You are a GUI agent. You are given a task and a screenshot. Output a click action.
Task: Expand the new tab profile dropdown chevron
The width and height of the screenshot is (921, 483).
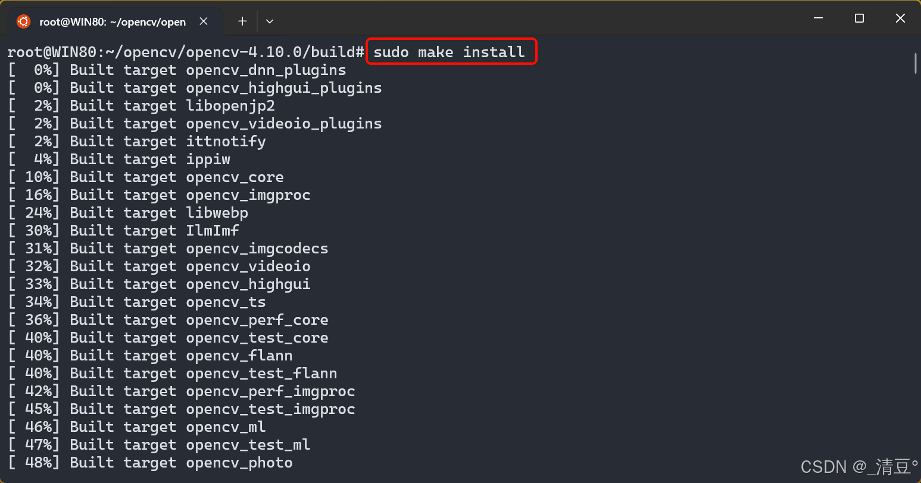click(x=270, y=21)
